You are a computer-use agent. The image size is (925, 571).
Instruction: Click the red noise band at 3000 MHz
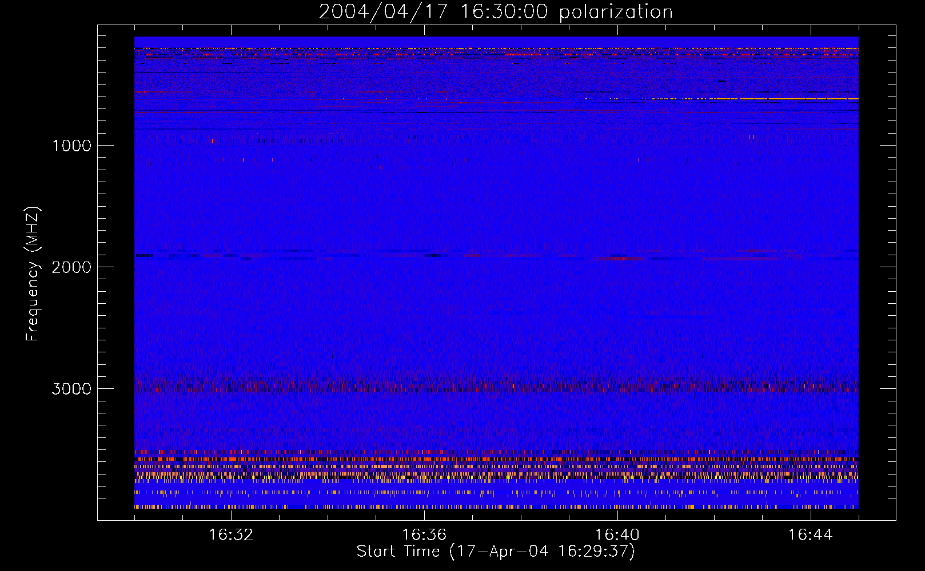[x=496, y=386]
